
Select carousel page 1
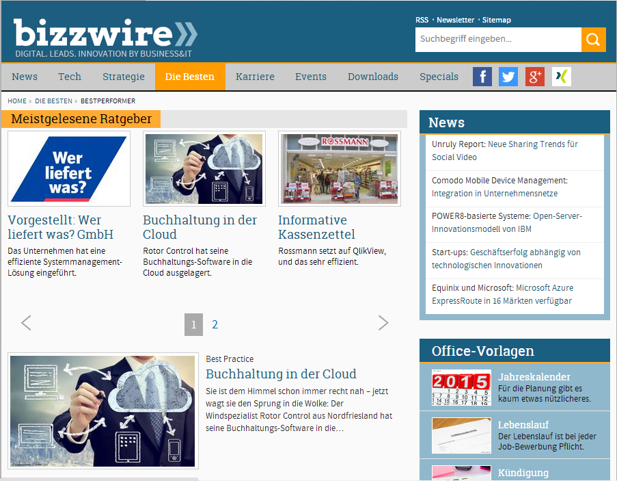click(193, 324)
